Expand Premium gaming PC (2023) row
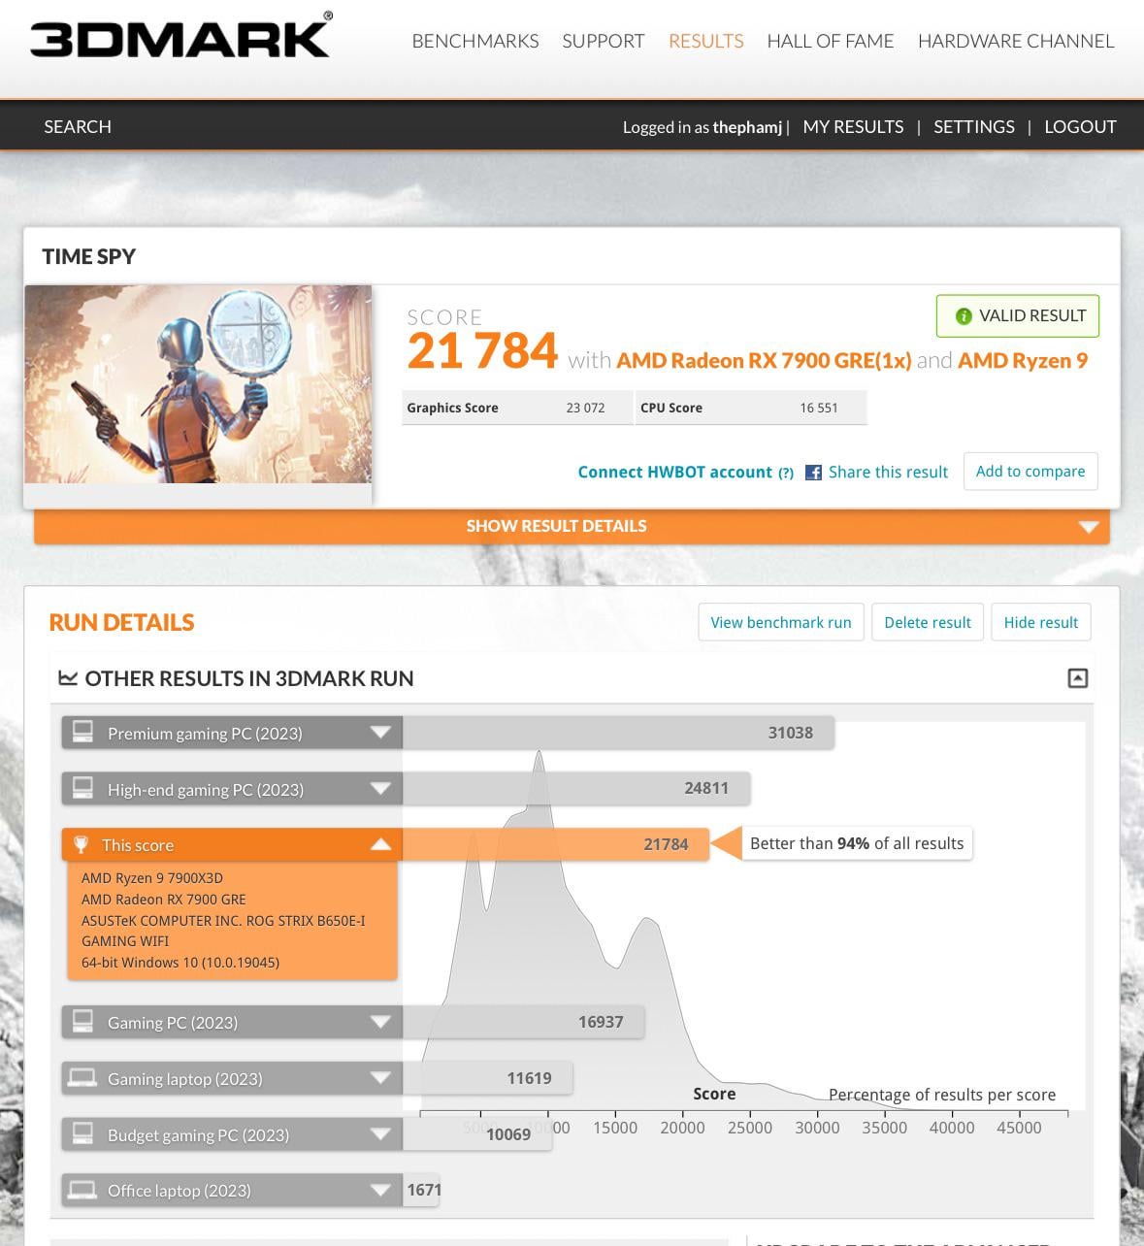The height and width of the screenshot is (1246, 1144). pyautogui.click(x=232, y=733)
